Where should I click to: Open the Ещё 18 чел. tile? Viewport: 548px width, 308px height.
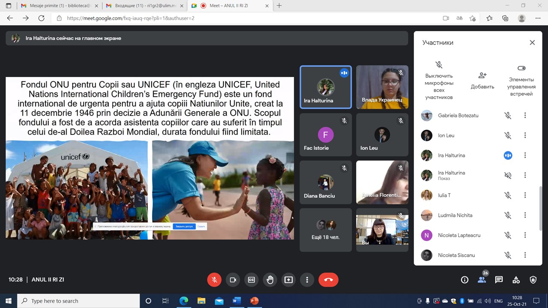[x=326, y=230]
